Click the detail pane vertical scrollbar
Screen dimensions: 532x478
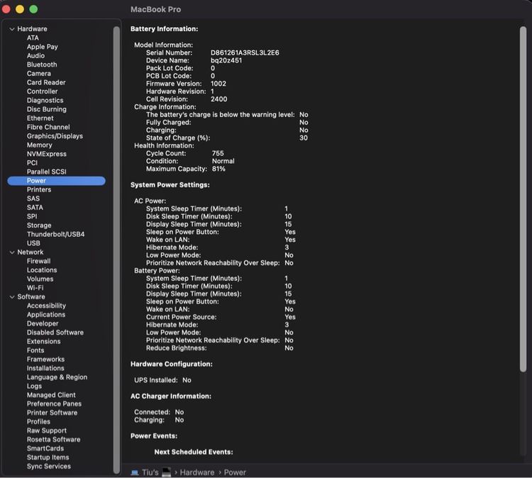tap(523, 199)
